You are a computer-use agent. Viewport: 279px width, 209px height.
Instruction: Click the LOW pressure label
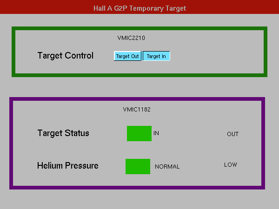point(231,165)
